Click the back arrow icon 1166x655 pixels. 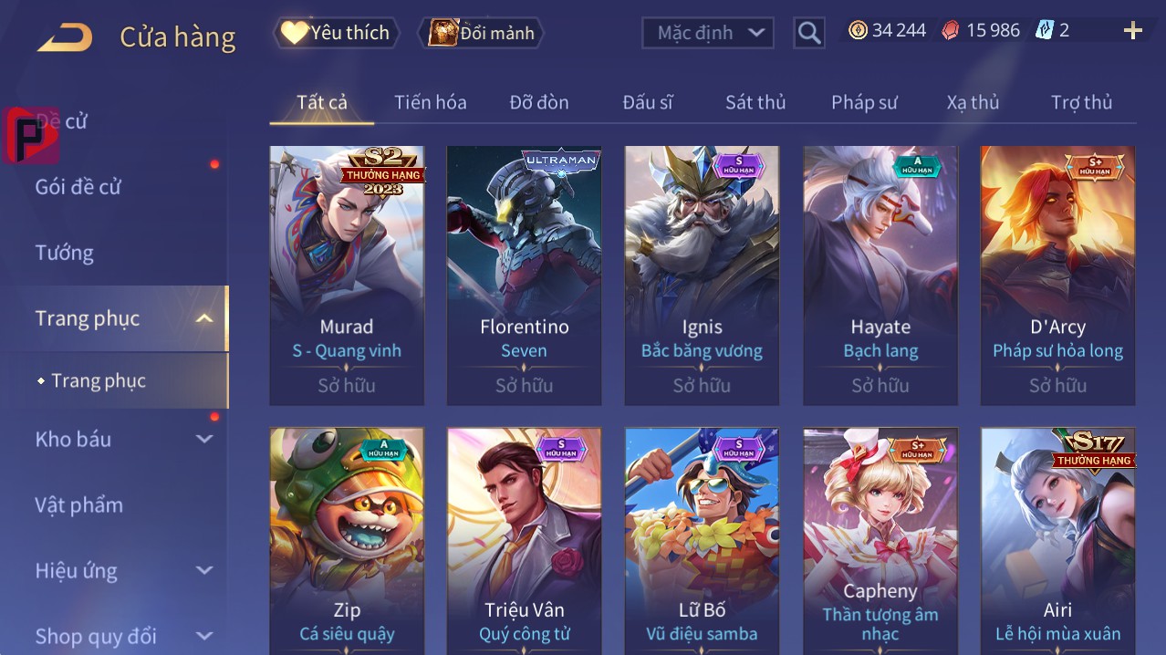coord(64,37)
